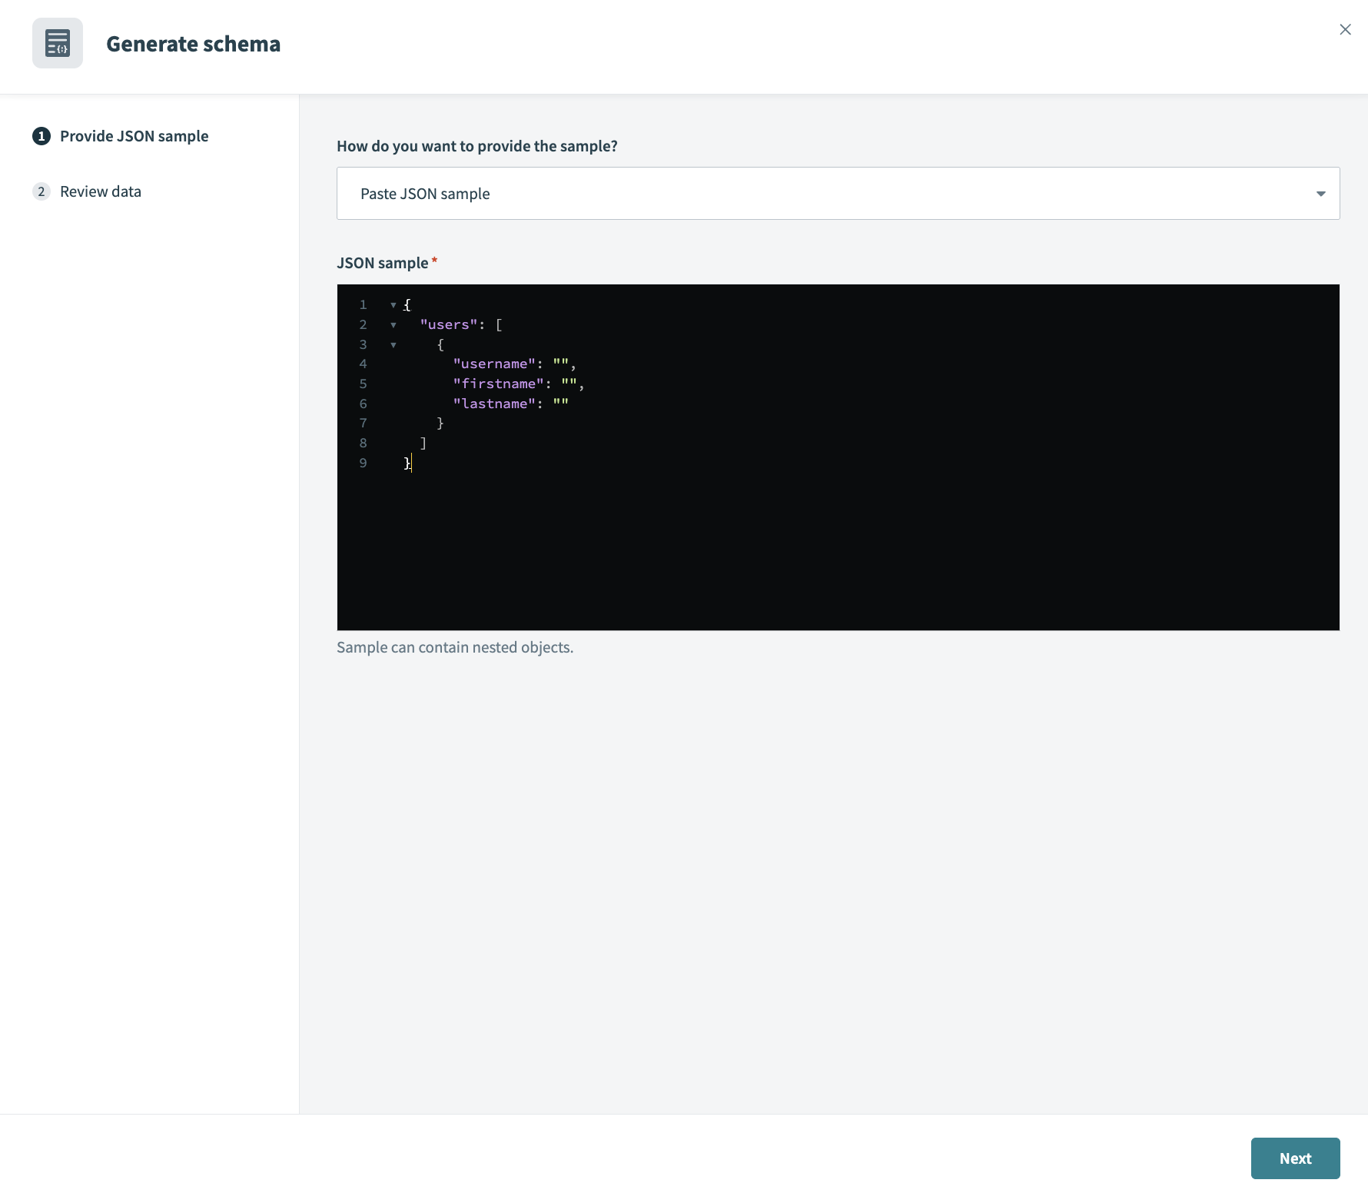Click line number 4 in the editor gutter
This screenshot has height=1193, width=1368.
coord(363,364)
